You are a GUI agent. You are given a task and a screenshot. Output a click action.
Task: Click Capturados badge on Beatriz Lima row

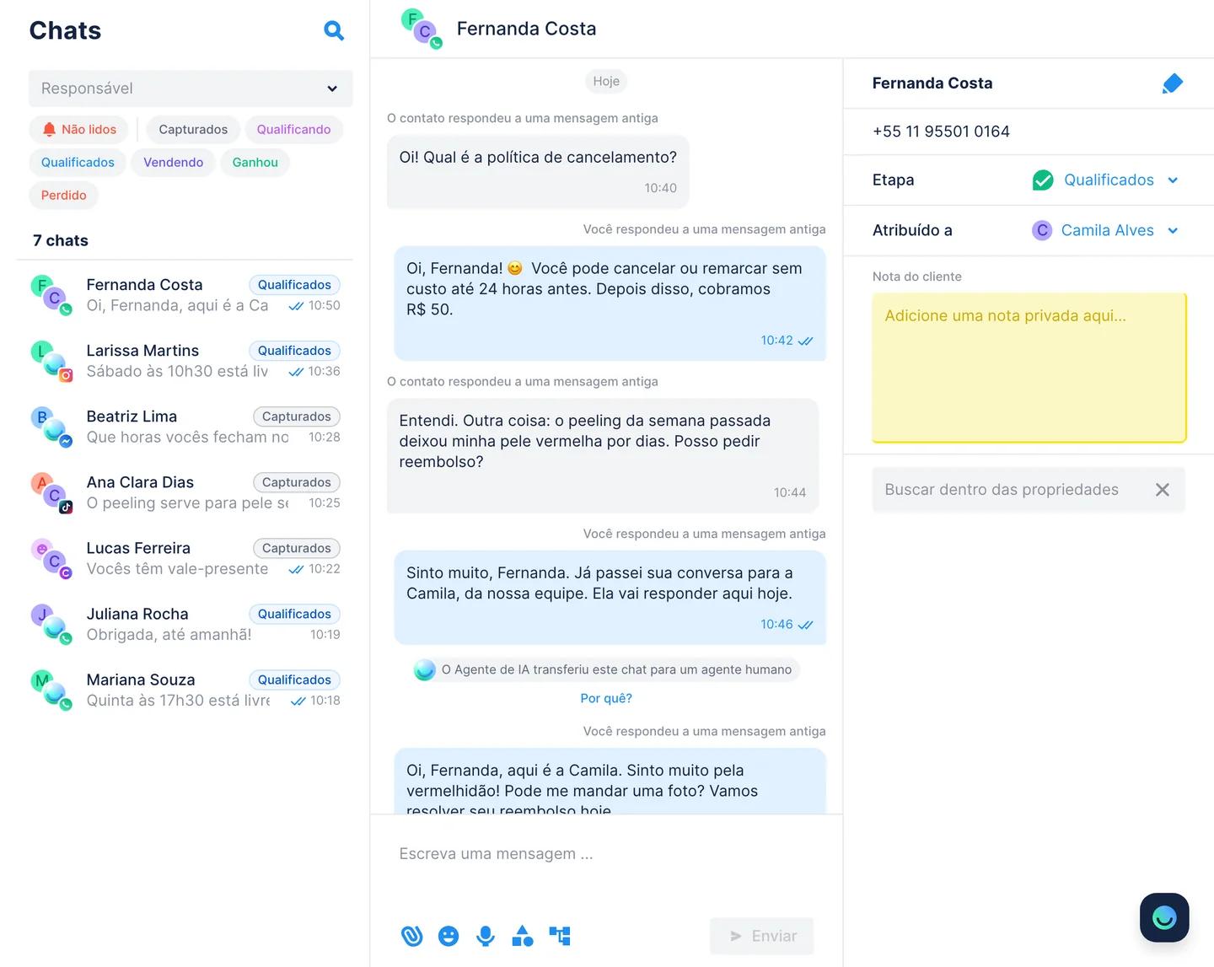297,416
